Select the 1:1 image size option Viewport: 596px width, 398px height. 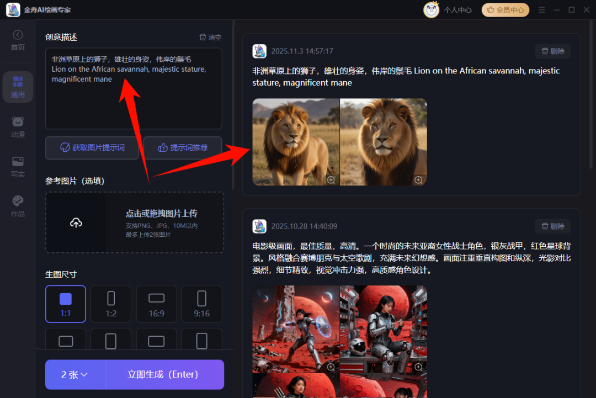tap(65, 304)
